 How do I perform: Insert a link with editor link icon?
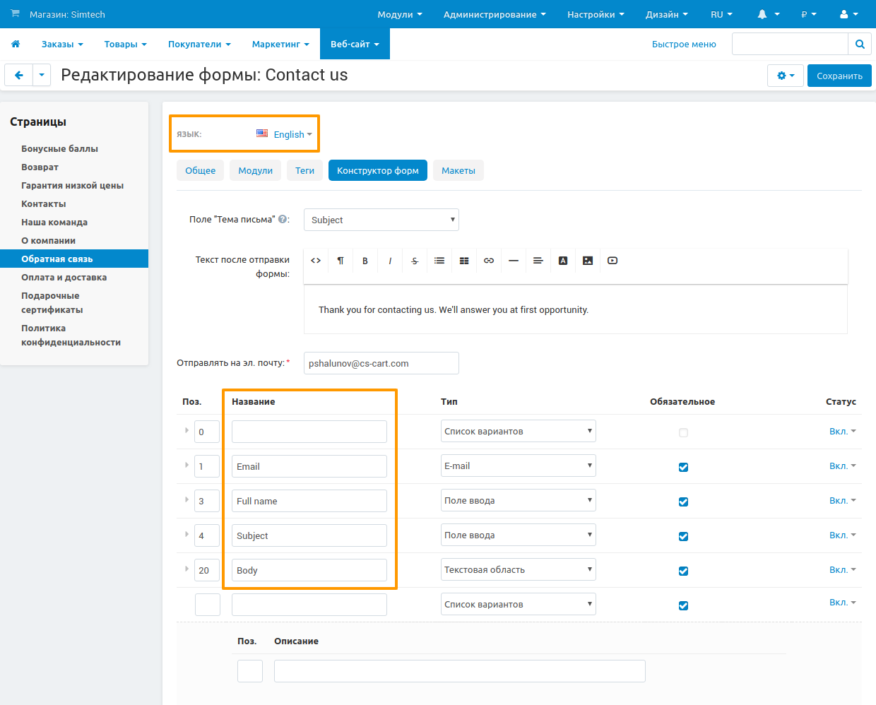(x=489, y=261)
